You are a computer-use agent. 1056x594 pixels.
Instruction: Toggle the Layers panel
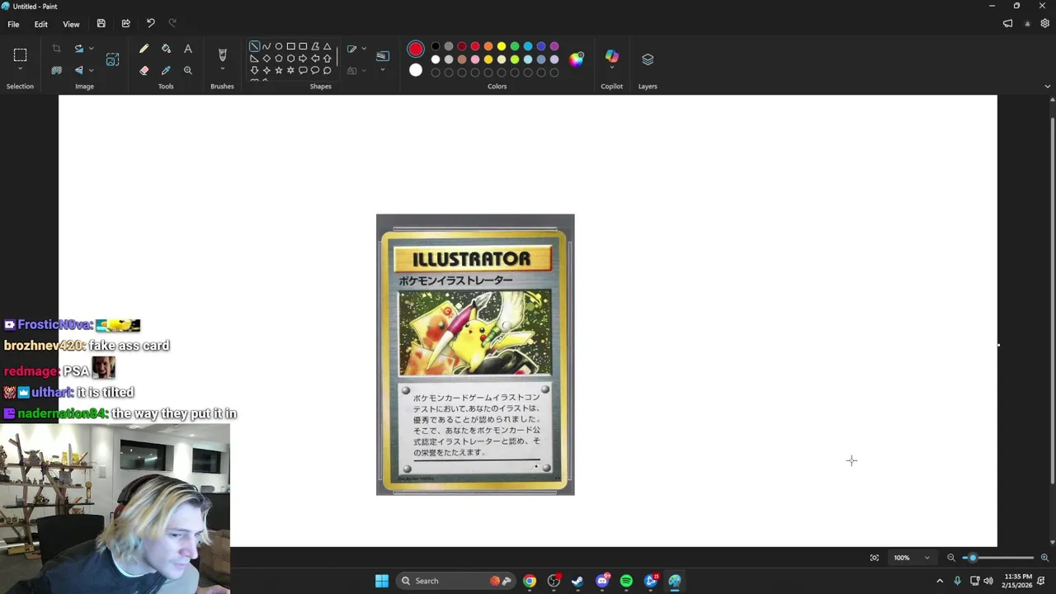pos(648,59)
